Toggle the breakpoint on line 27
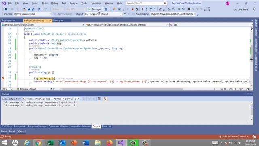 pyautogui.click(x=3, y=78)
